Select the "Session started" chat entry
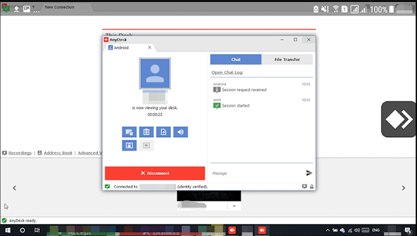Image resolution: width=417 pixels, height=236 pixels. 231,106
